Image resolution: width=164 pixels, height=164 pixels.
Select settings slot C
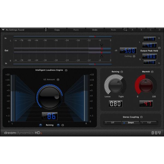pos(151,30)
